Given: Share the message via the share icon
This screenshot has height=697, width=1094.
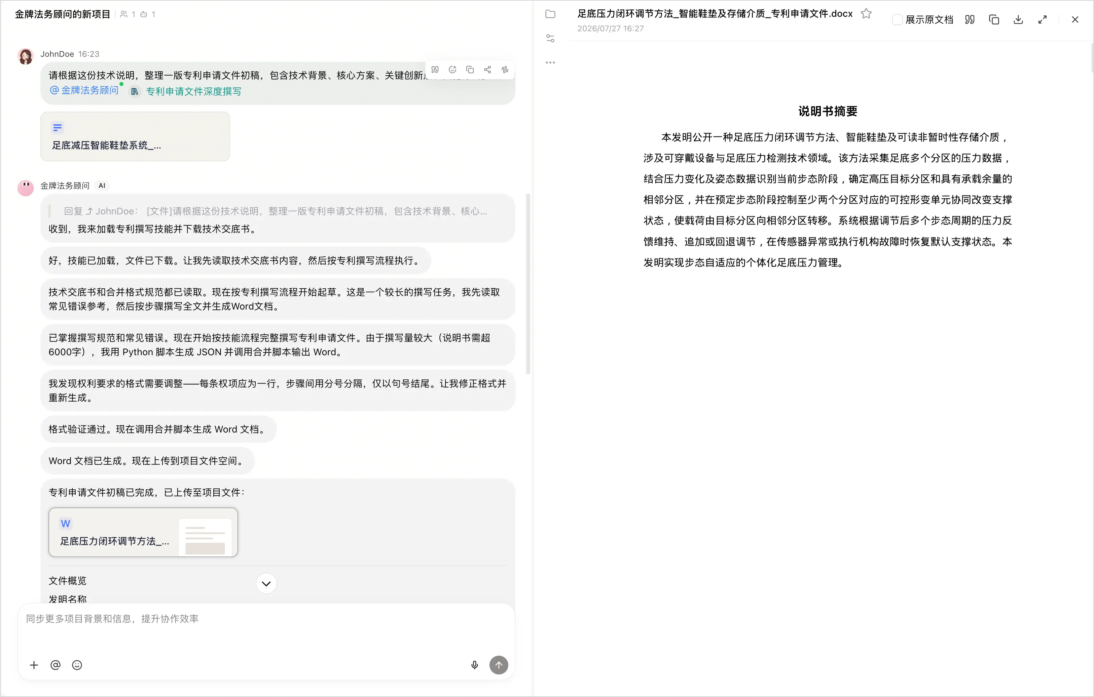Looking at the screenshot, I should pyautogui.click(x=487, y=70).
